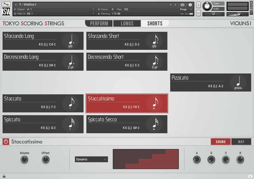The image size is (254, 179).
Task: Switch to the SOUND tab
Action: pos(221,142)
